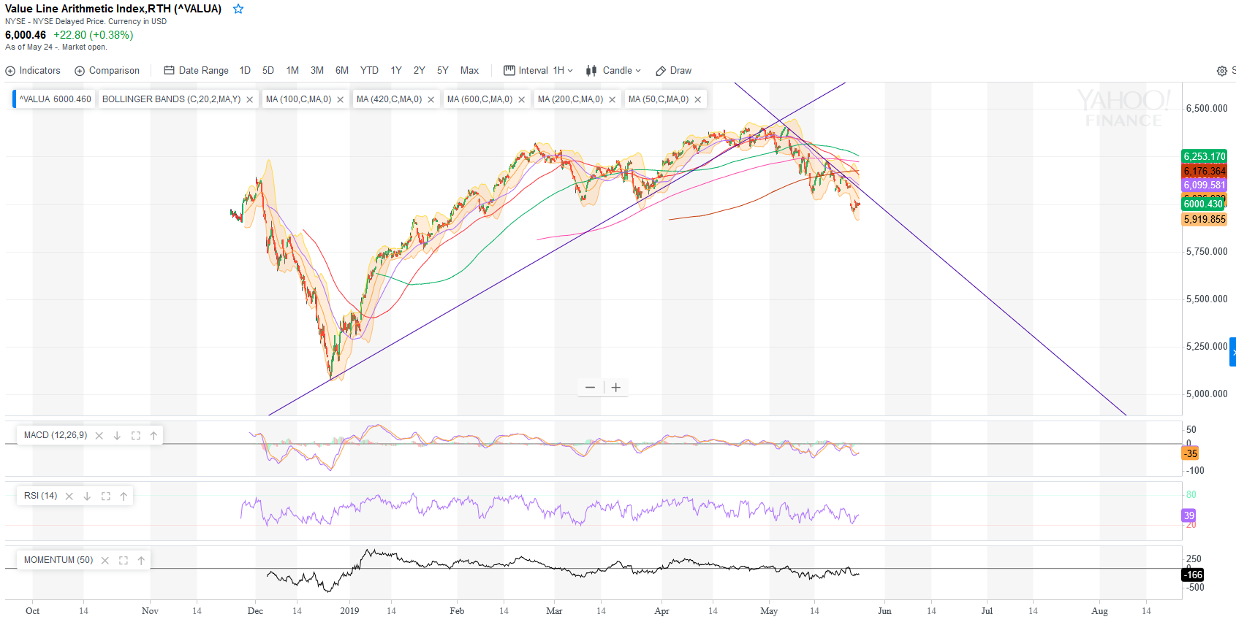Image resolution: width=1236 pixels, height=633 pixels.
Task: Remove Bollinger Bands indicator from chart
Action: pyautogui.click(x=249, y=100)
